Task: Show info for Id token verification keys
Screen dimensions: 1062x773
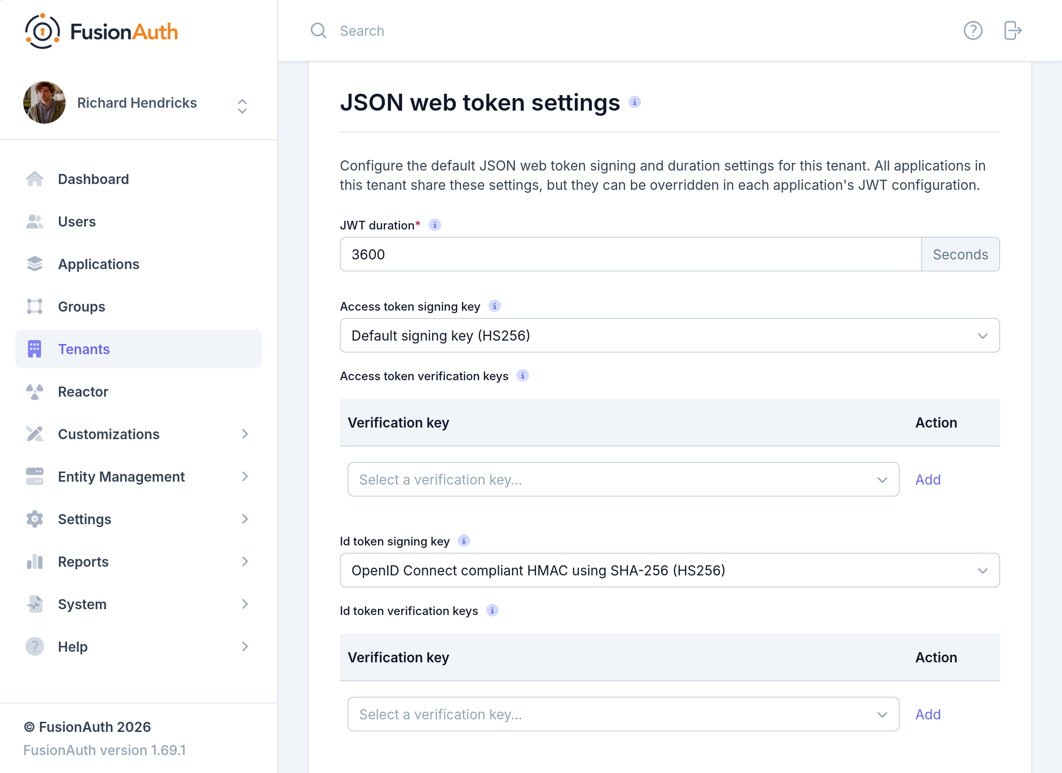Action: pyautogui.click(x=492, y=610)
